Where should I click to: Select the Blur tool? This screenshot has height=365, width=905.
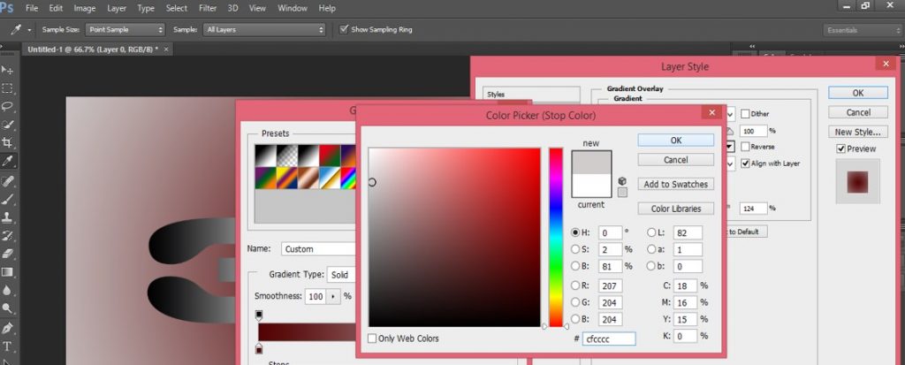[x=7, y=290]
